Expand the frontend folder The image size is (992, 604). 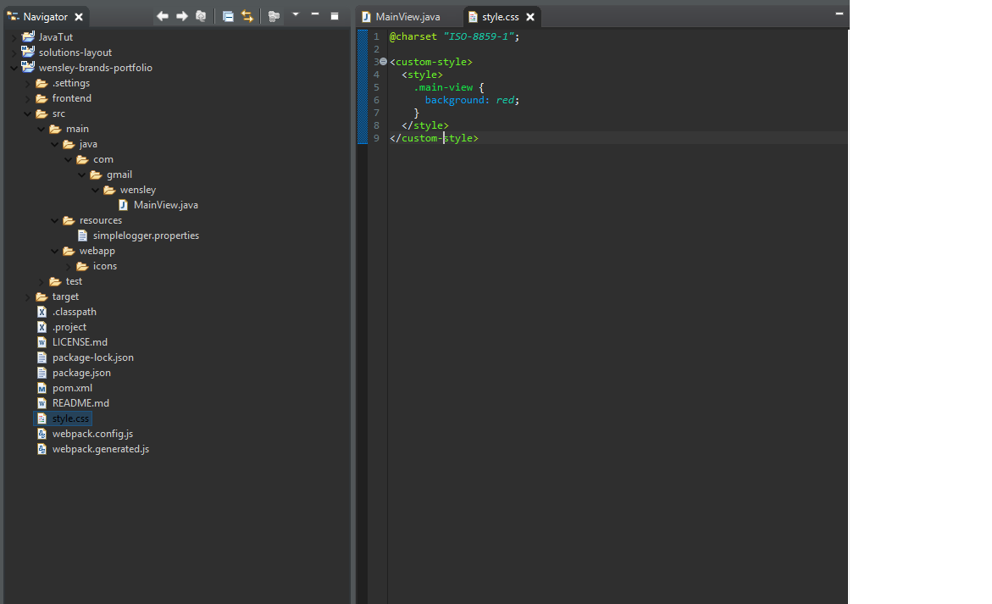click(28, 98)
